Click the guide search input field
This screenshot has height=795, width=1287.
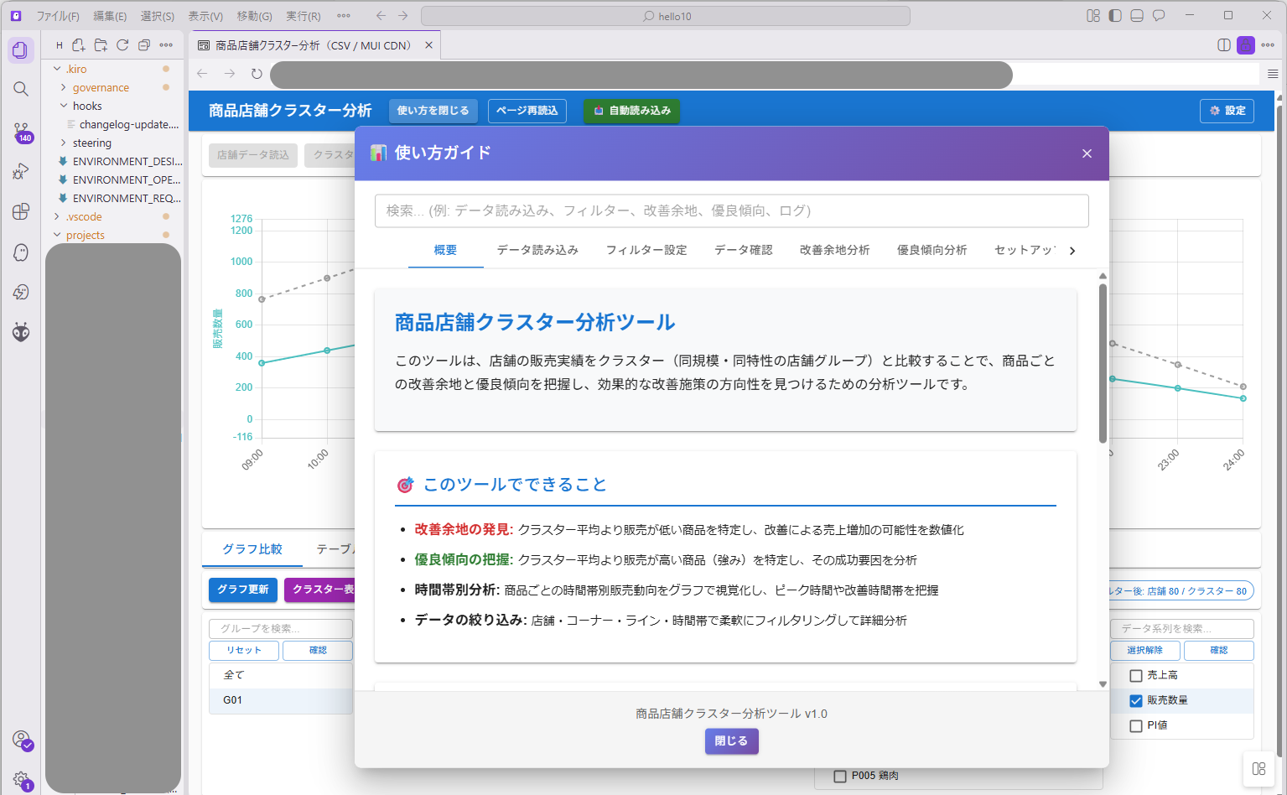coord(731,211)
